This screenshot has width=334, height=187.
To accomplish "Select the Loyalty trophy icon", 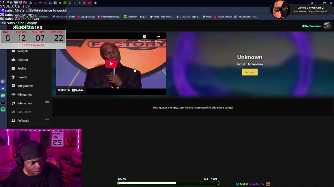I will [13, 77].
